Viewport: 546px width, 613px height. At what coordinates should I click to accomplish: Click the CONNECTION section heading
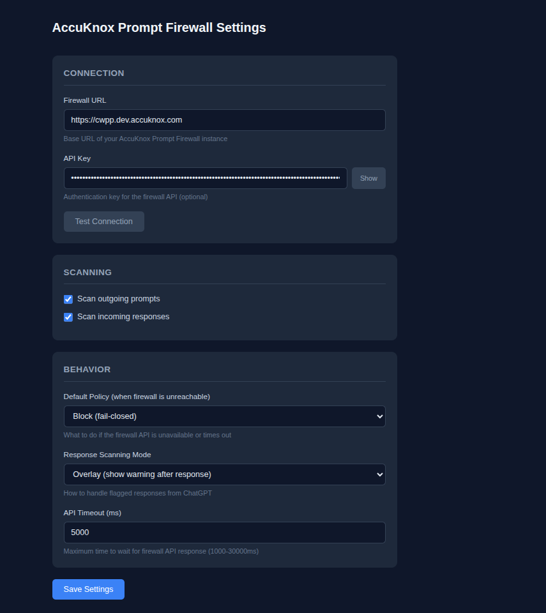coord(94,73)
